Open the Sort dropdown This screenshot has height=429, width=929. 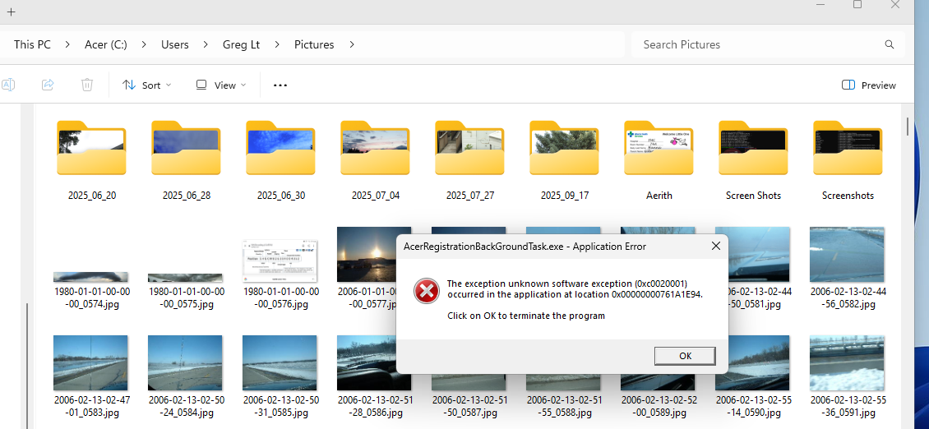[x=147, y=85]
